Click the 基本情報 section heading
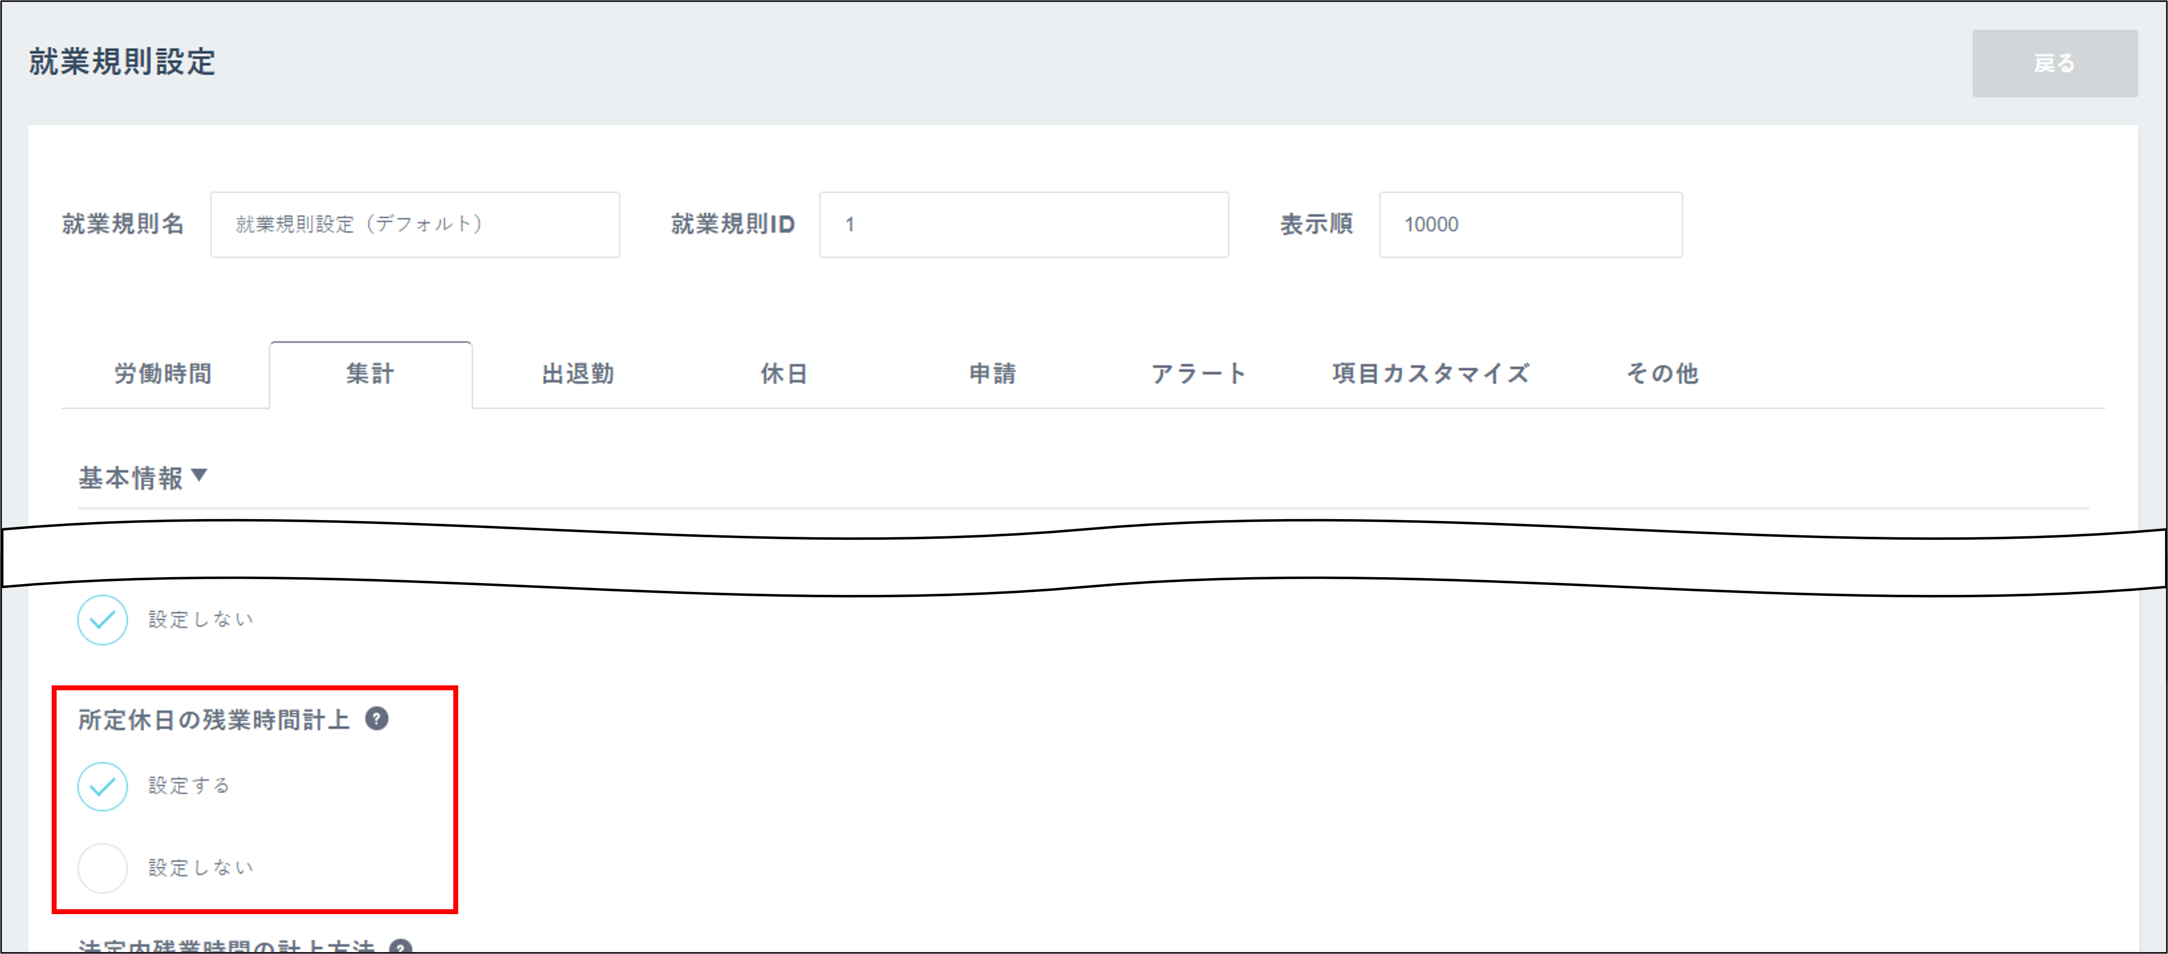2168x954 pixels. click(x=130, y=478)
